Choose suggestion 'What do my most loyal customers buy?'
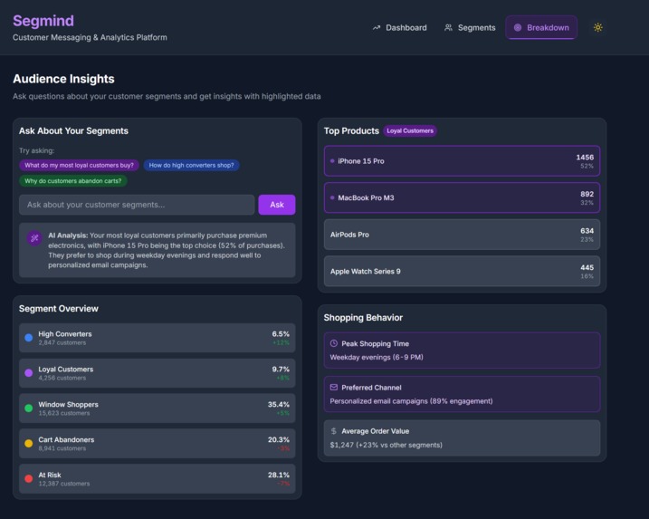Screen dimensions: 649x519 click(79, 165)
